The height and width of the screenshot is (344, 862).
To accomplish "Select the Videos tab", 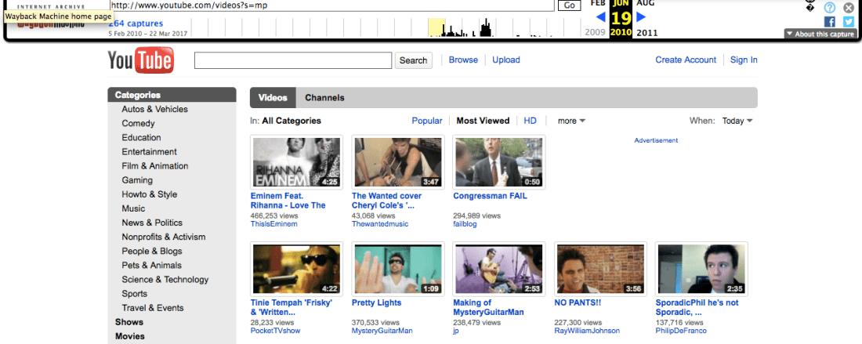I will tap(273, 98).
